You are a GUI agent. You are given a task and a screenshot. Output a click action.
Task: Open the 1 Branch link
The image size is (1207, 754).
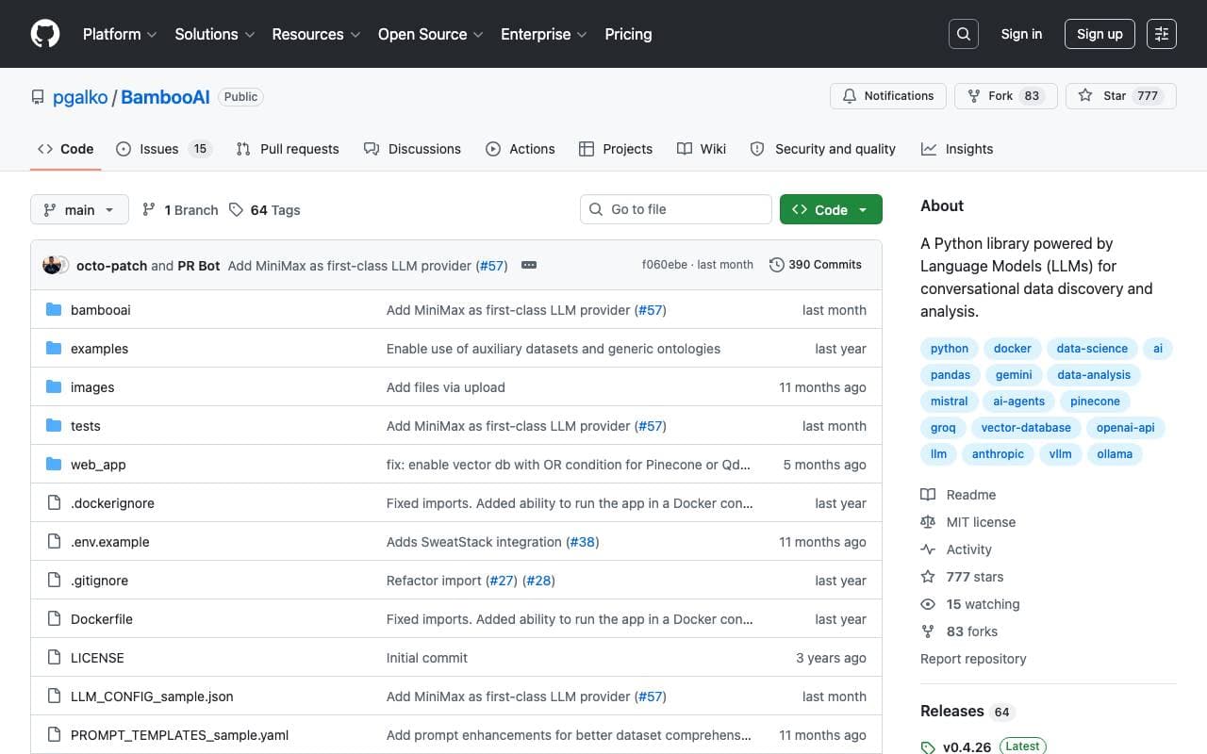(180, 209)
